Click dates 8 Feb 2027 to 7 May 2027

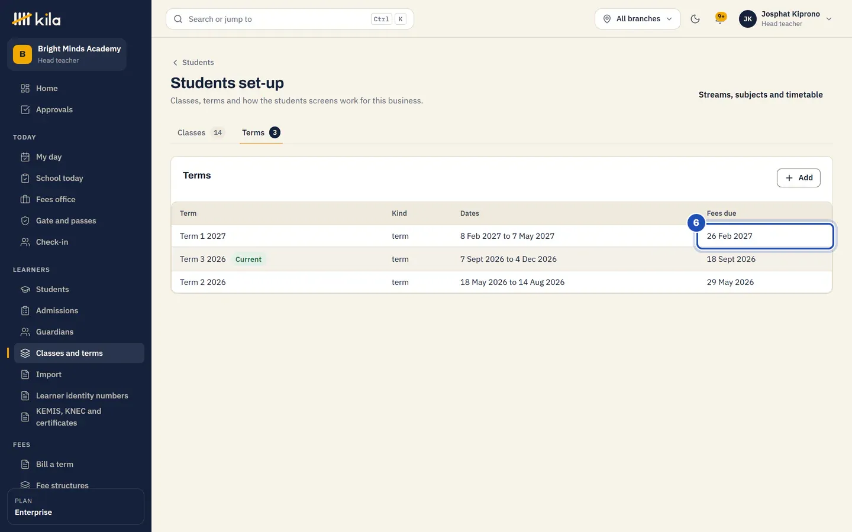[x=508, y=236]
